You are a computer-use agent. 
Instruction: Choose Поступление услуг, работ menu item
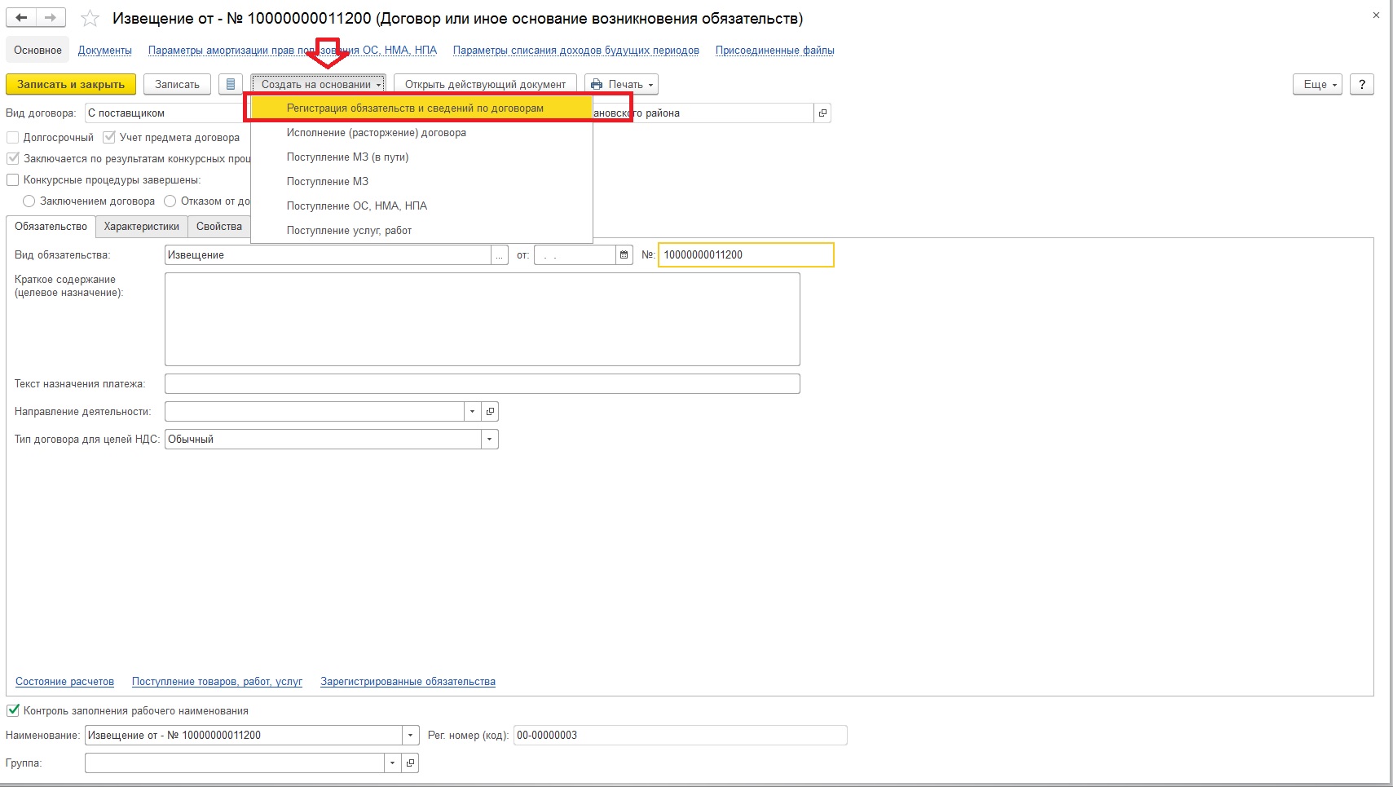pyautogui.click(x=421, y=231)
